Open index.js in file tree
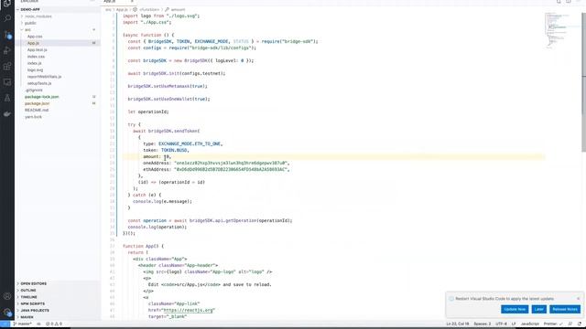Screen dimensions: 586x329 (35, 63)
